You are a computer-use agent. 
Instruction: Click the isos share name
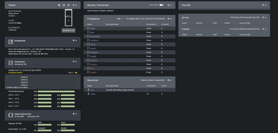[x=92, y=69]
